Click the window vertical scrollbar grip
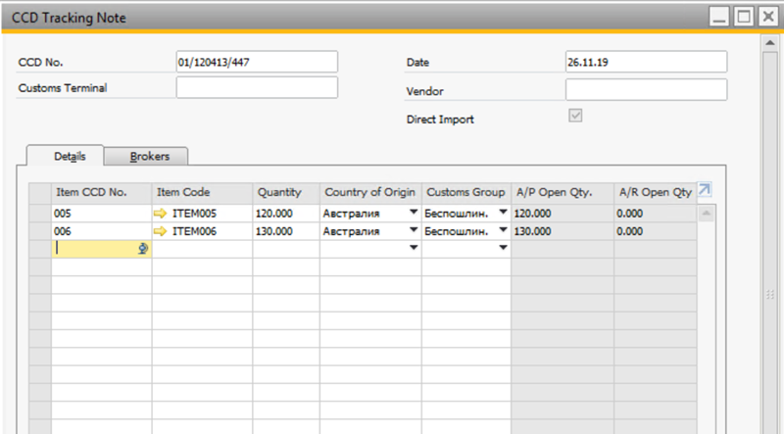This screenshot has width=784, height=434. (770, 295)
